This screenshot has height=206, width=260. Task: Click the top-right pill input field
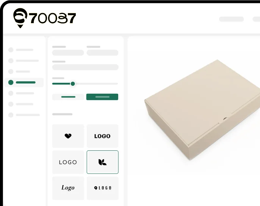(102, 53)
